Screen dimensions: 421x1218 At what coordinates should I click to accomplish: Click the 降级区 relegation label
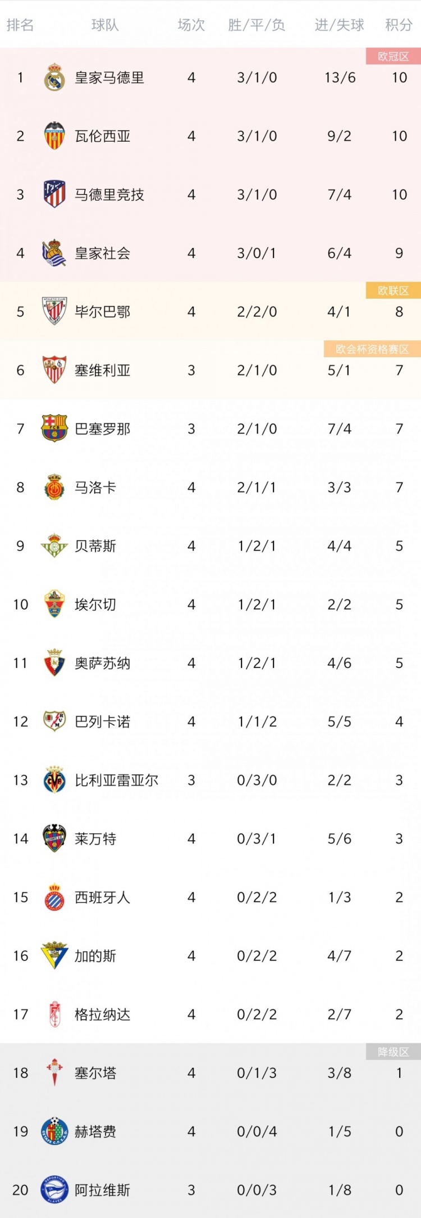click(x=393, y=1052)
